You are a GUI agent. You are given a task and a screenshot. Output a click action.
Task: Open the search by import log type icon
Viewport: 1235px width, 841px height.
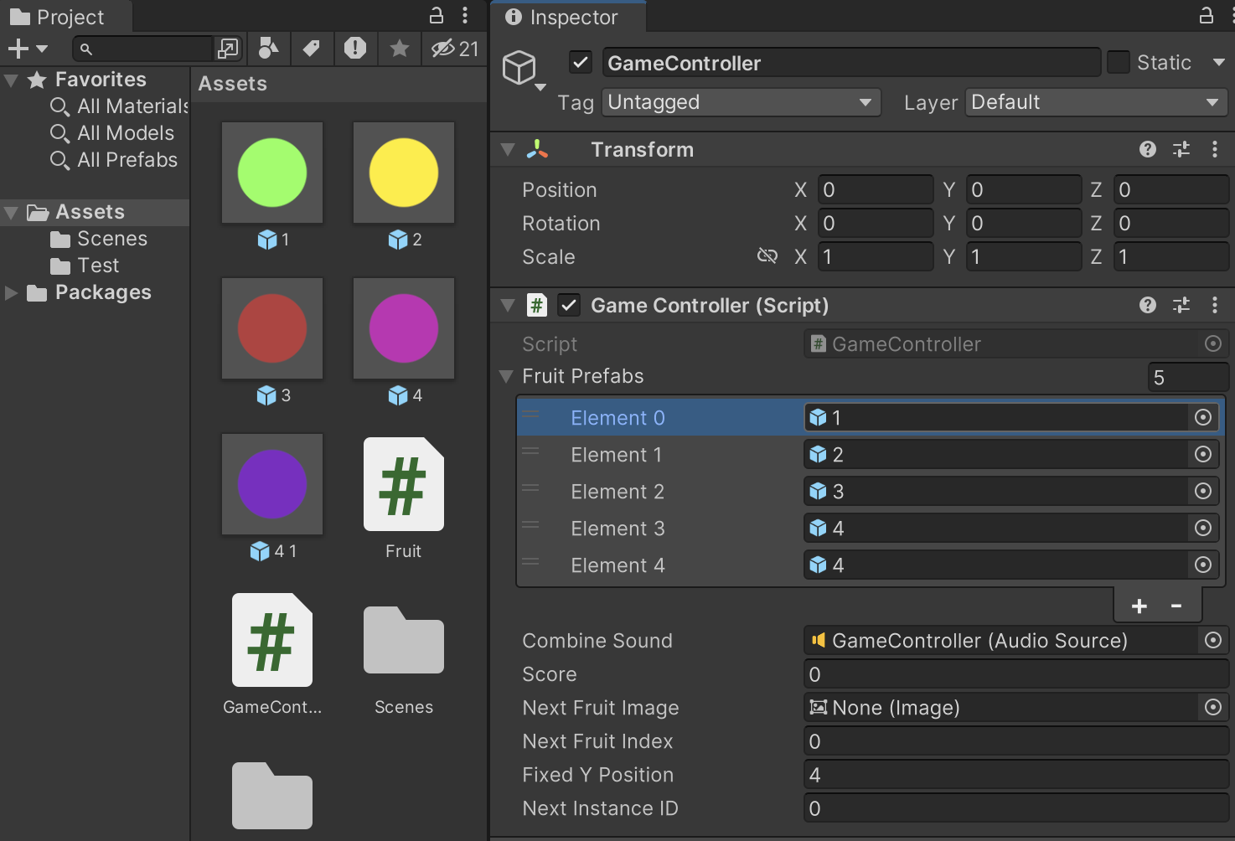tap(355, 49)
